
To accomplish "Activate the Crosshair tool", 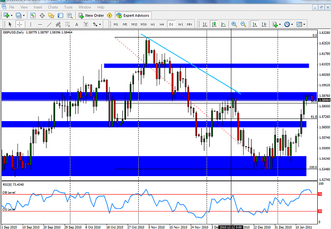I will [20, 24].
